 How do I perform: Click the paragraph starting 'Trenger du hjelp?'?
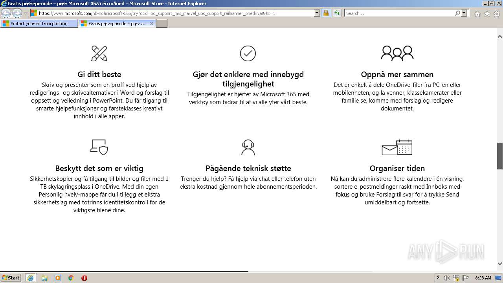pyautogui.click(x=248, y=183)
